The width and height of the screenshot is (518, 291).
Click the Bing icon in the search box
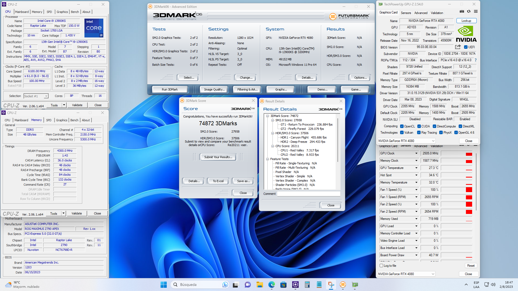pyautogui.click(x=225, y=285)
